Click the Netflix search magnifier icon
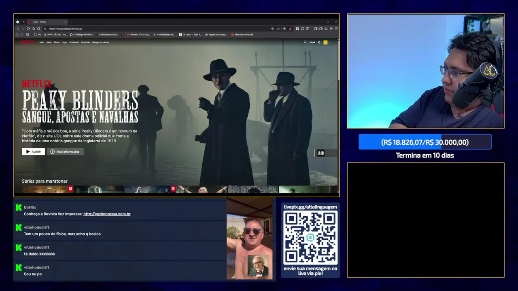This screenshot has height=291, width=518. (x=305, y=42)
